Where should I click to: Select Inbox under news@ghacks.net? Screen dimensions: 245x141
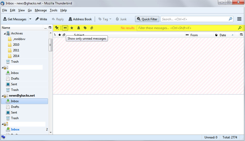(x=25, y=101)
